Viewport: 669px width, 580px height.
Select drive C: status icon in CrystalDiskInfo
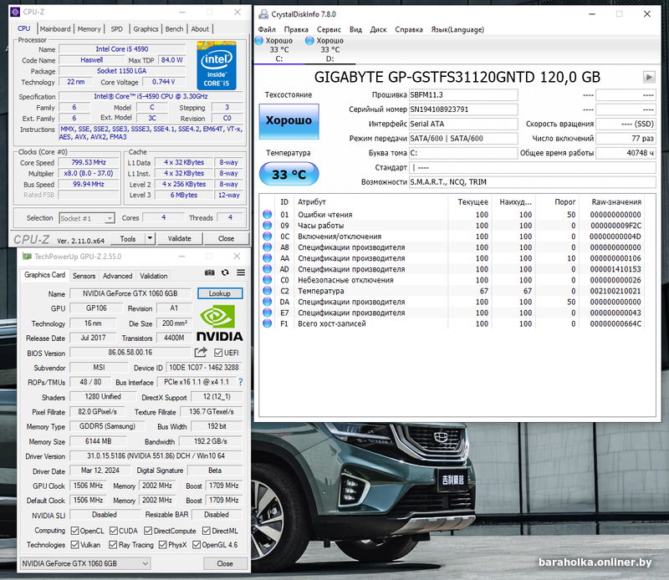(259, 40)
